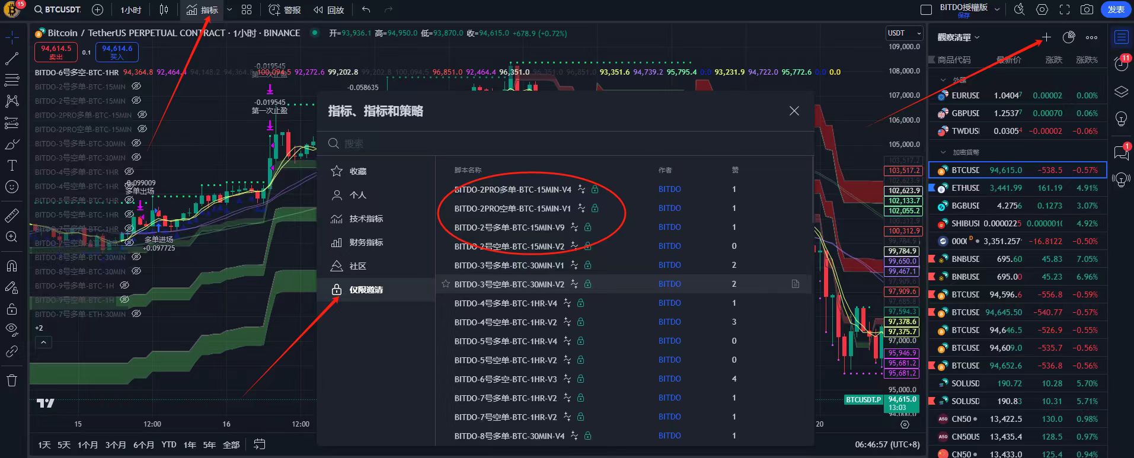Favorite the star beside BITDO-3号空单-BTC-30MIN-V2
This screenshot has width=1134, height=458.
click(445, 284)
